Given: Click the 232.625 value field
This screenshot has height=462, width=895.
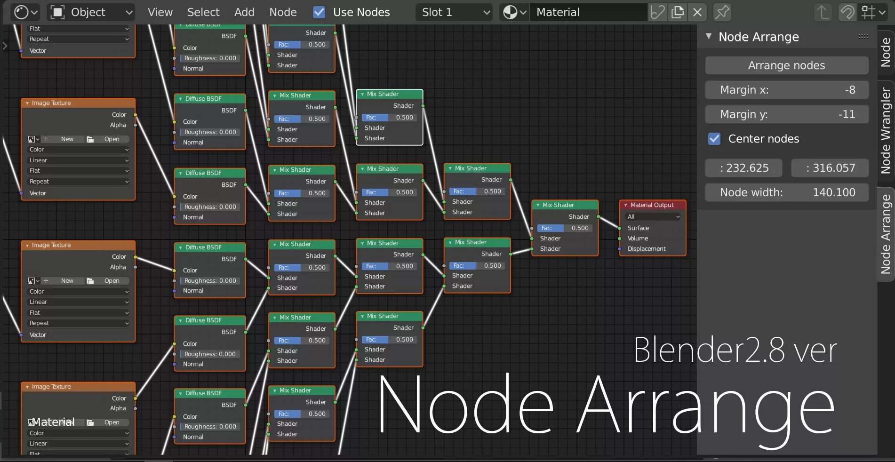Looking at the screenshot, I should click(x=744, y=168).
